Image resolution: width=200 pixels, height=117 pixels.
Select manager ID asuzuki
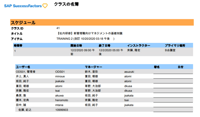coord(129,72)
